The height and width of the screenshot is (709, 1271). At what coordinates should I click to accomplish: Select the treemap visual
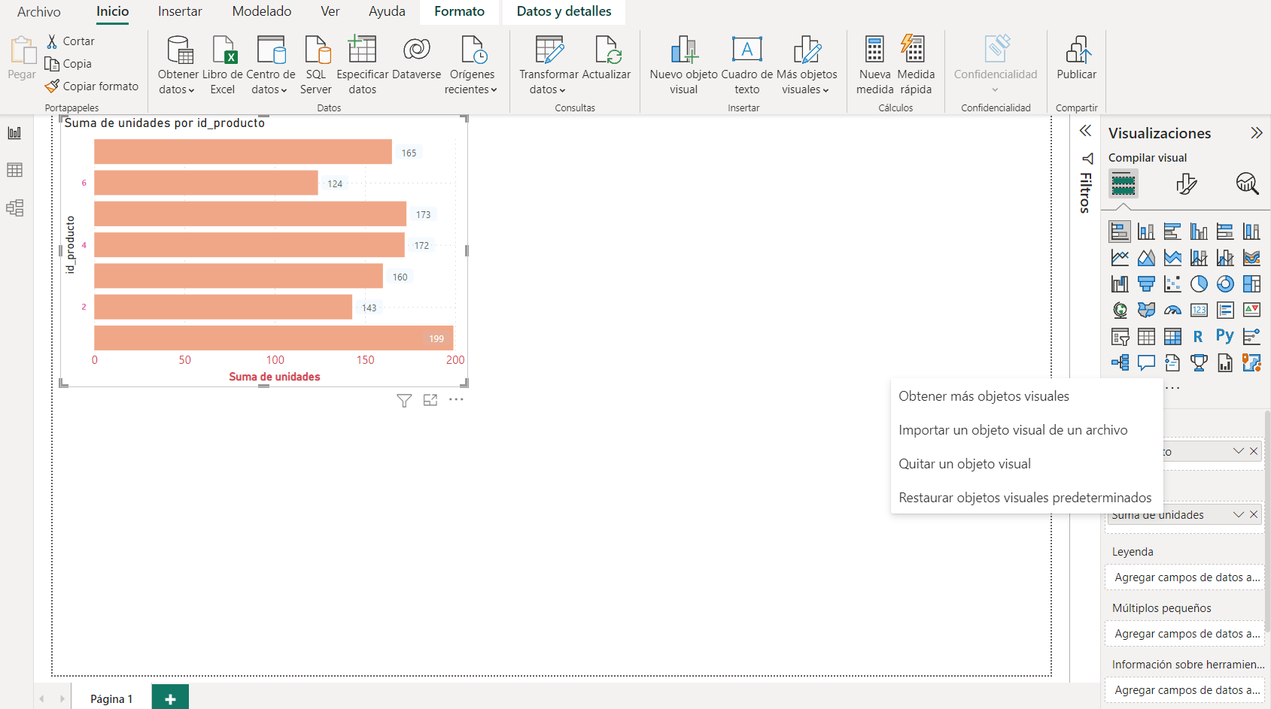[1251, 284]
